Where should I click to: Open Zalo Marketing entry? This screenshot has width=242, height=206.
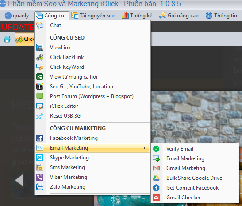point(92,187)
